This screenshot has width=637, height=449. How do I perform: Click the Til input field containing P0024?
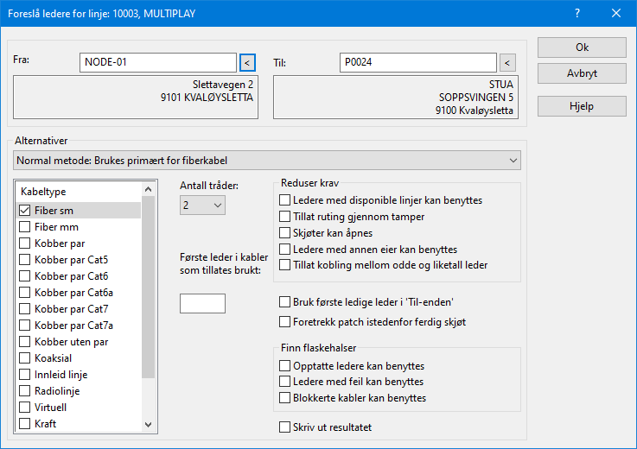pyautogui.click(x=418, y=62)
